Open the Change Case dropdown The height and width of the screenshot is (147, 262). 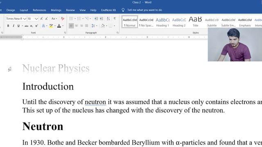(x=54, y=18)
